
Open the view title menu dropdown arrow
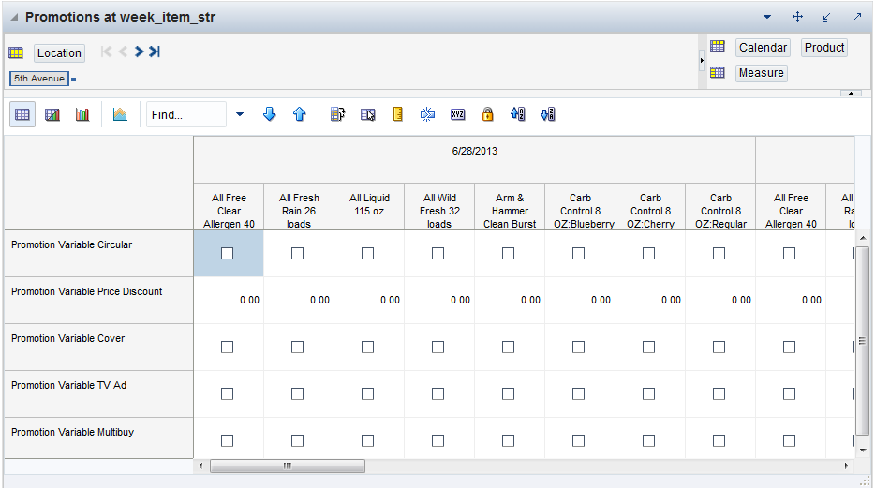[767, 17]
